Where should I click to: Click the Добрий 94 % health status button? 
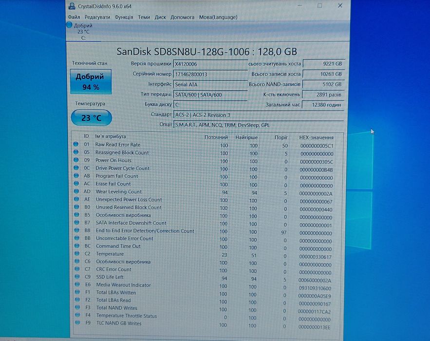pyautogui.click(x=91, y=82)
